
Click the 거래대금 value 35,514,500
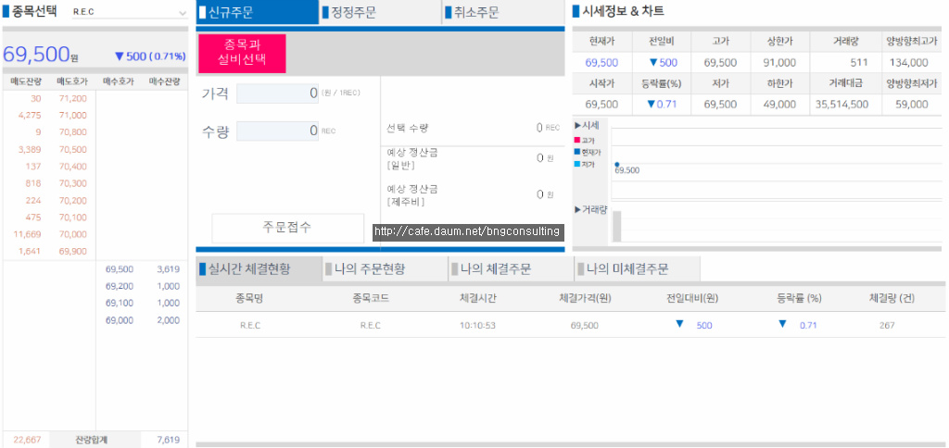point(841,104)
